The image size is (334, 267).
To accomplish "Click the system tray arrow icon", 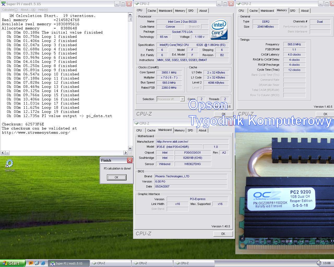I will click(319, 263).
